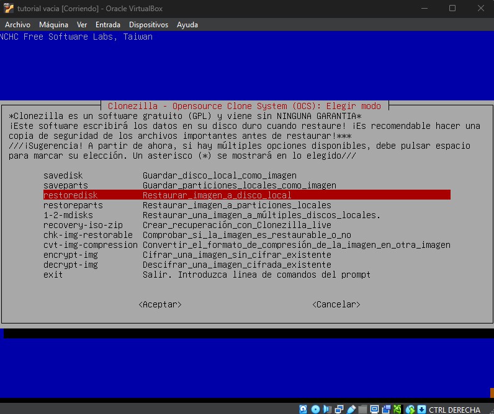Close the VirtualBox window

click(x=481, y=8)
